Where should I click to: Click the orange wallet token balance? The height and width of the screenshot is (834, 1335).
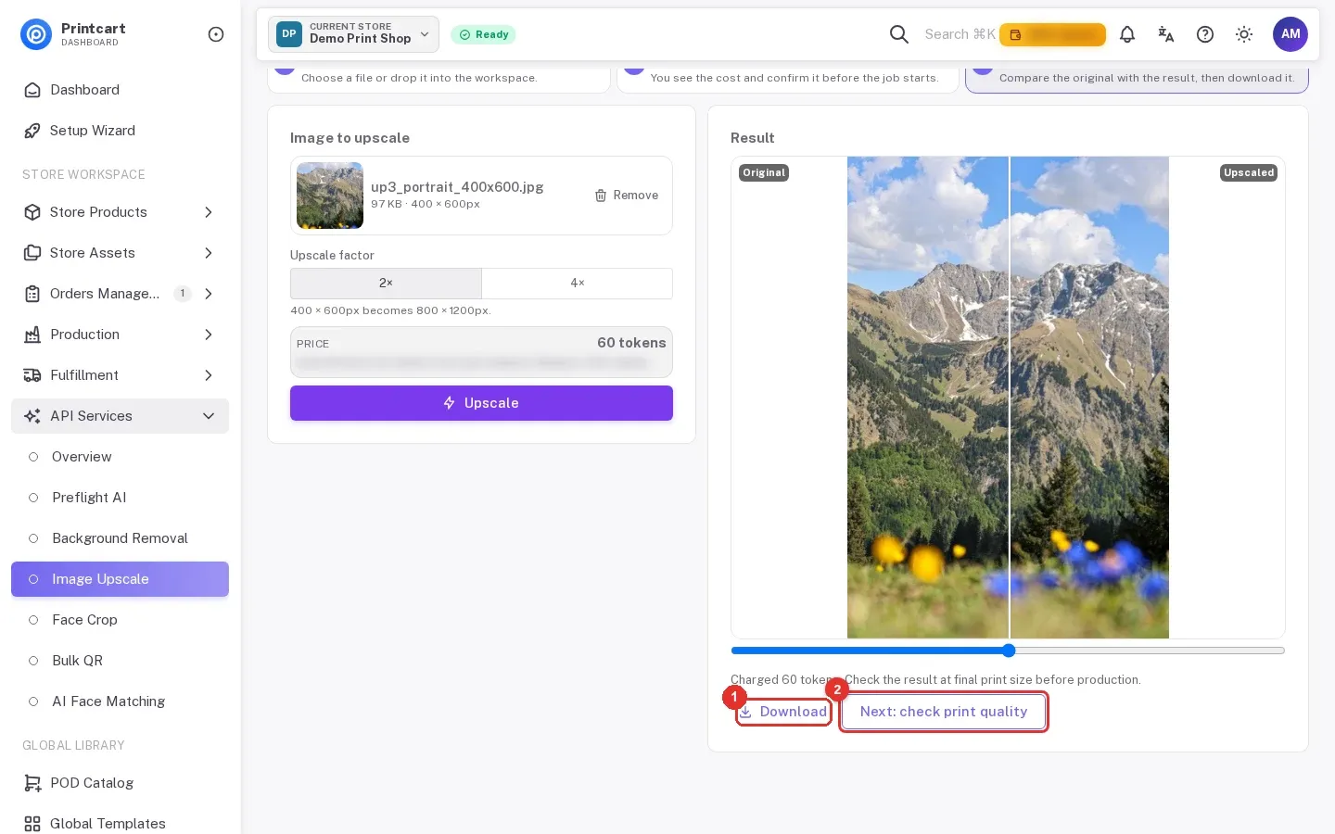pos(1052,34)
